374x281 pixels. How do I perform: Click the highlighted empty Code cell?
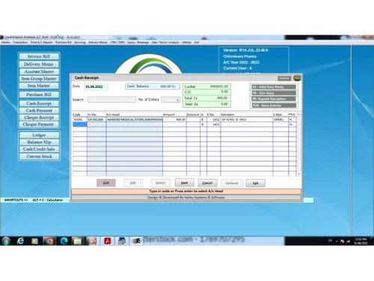[79, 124]
